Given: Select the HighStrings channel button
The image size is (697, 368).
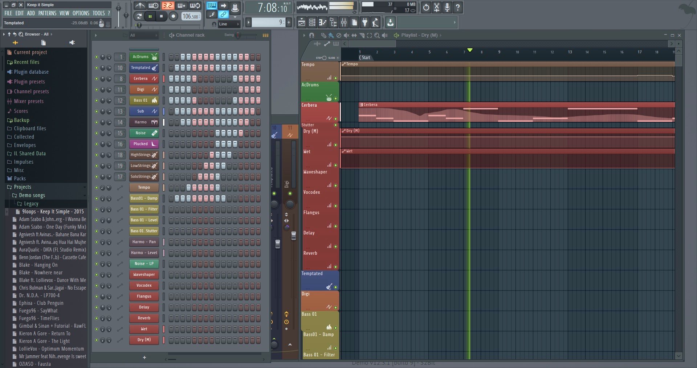Looking at the screenshot, I should click(x=144, y=155).
